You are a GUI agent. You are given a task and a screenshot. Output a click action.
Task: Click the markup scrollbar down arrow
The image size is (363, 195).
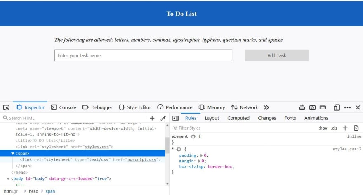pos(167,183)
